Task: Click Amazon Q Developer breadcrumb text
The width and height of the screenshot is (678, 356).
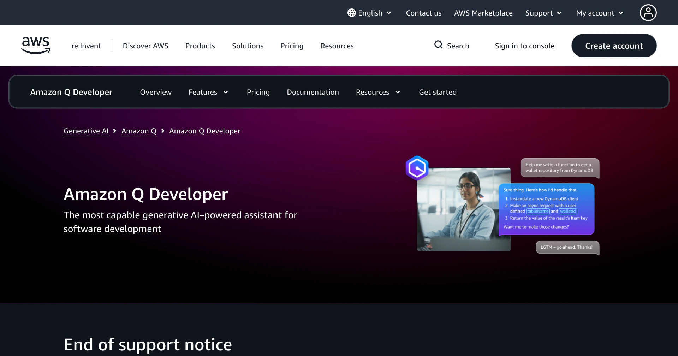Action: (x=205, y=131)
